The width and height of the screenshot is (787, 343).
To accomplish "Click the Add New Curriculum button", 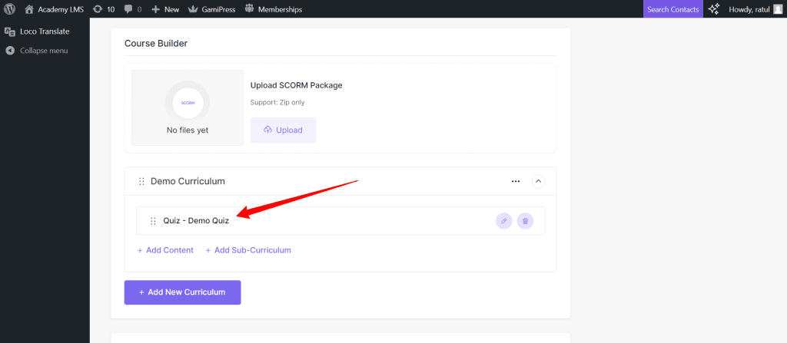I will 182,292.
